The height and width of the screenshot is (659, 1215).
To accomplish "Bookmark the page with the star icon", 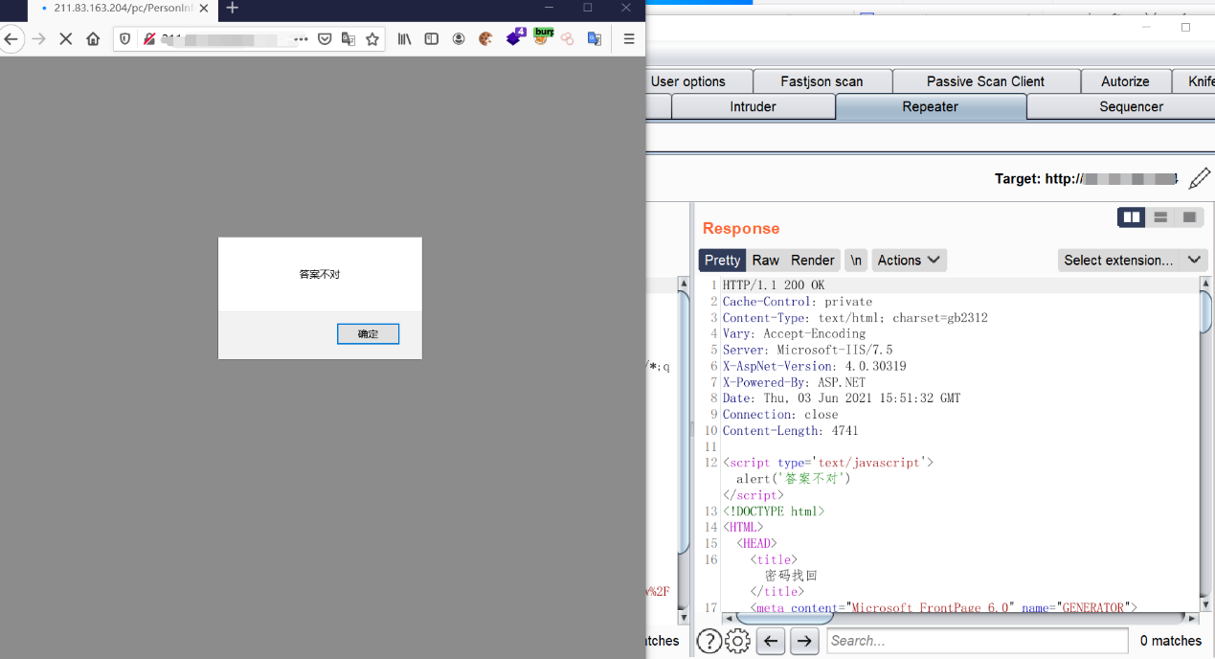I will coord(372,39).
